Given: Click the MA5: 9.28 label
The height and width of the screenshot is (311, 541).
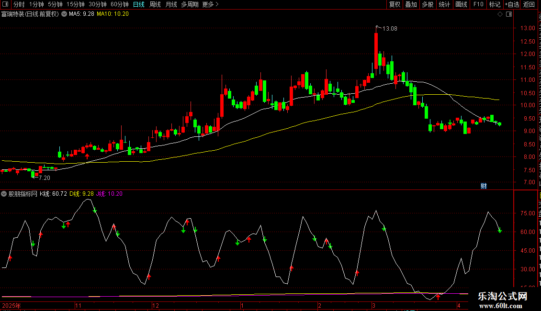Looking at the screenshot, I should pos(81,14).
